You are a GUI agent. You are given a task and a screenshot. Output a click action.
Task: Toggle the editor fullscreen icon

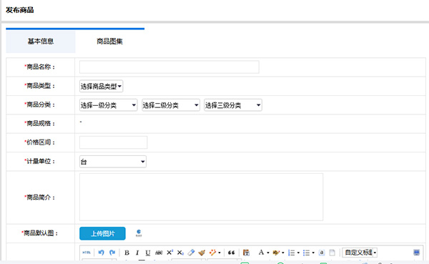416,253
